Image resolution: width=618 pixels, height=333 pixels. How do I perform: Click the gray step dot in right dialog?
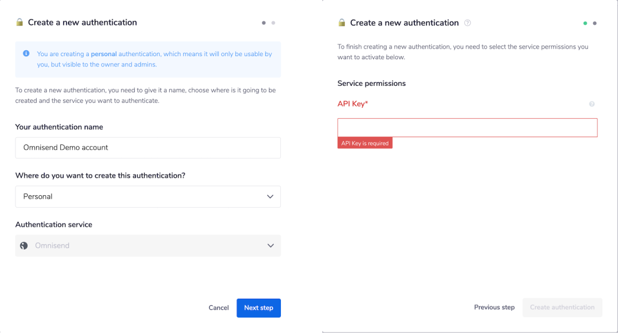click(x=594, y=24)
